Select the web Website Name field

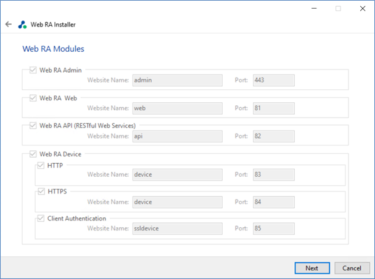click(x=178, y=108)
